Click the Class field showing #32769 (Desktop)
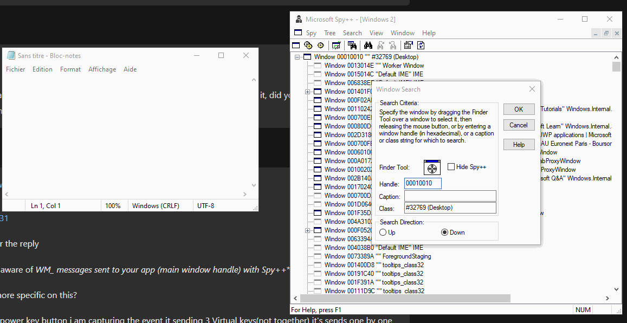 (x=450, y=208)
